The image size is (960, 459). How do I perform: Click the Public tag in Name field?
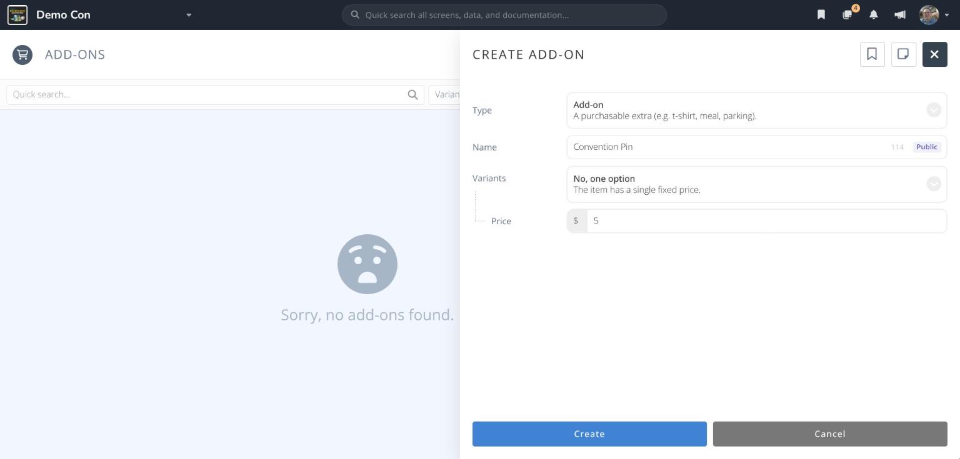click(926, 147)
